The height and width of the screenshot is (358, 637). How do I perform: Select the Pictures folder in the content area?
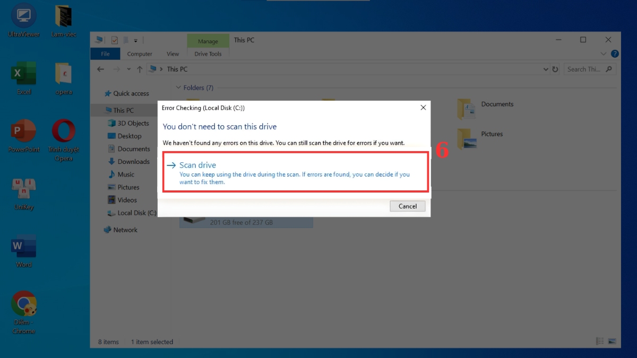pos(480,139)
